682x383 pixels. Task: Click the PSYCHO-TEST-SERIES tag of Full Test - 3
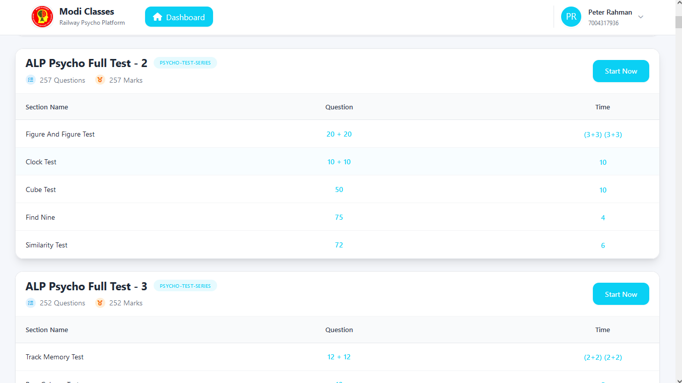tap(185, 286)
